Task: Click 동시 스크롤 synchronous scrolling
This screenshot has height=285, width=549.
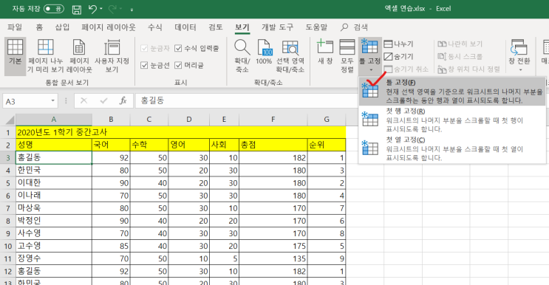Action: point(460,57)
